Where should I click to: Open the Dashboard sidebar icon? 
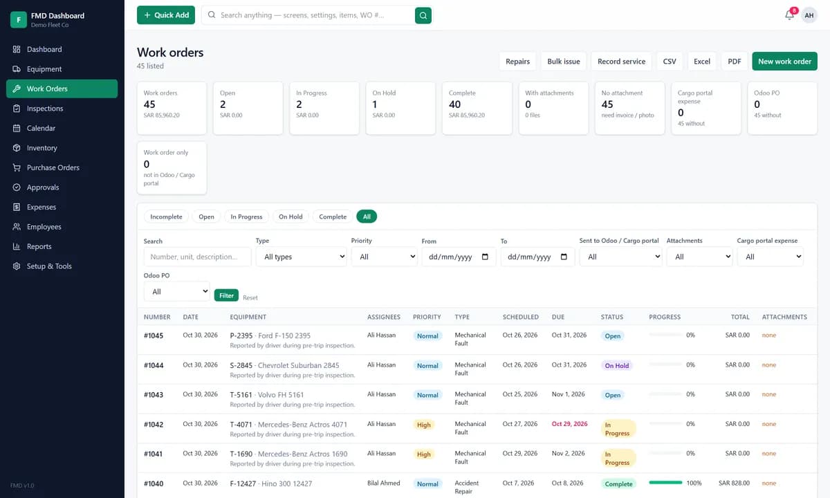[x=17, y=49]
